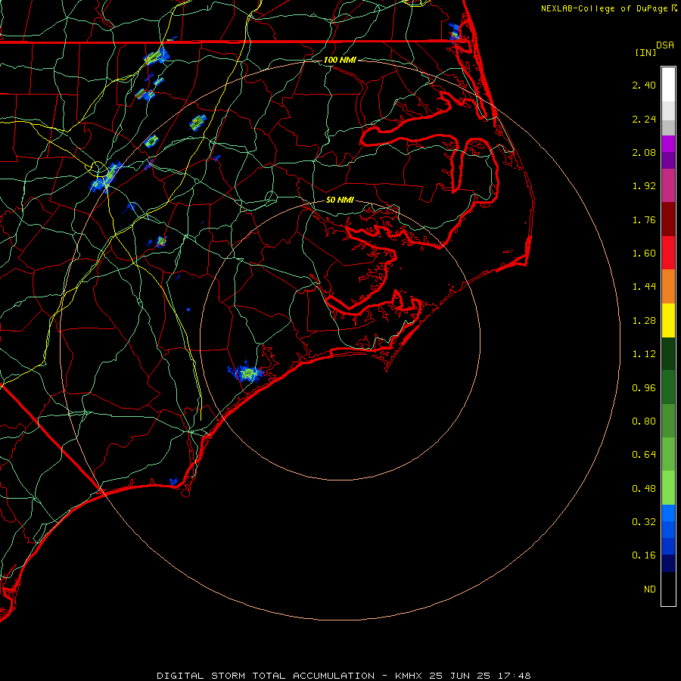Click the 100 NMI range ring label
Screen dimensions: 681x681
coord(340,60)
